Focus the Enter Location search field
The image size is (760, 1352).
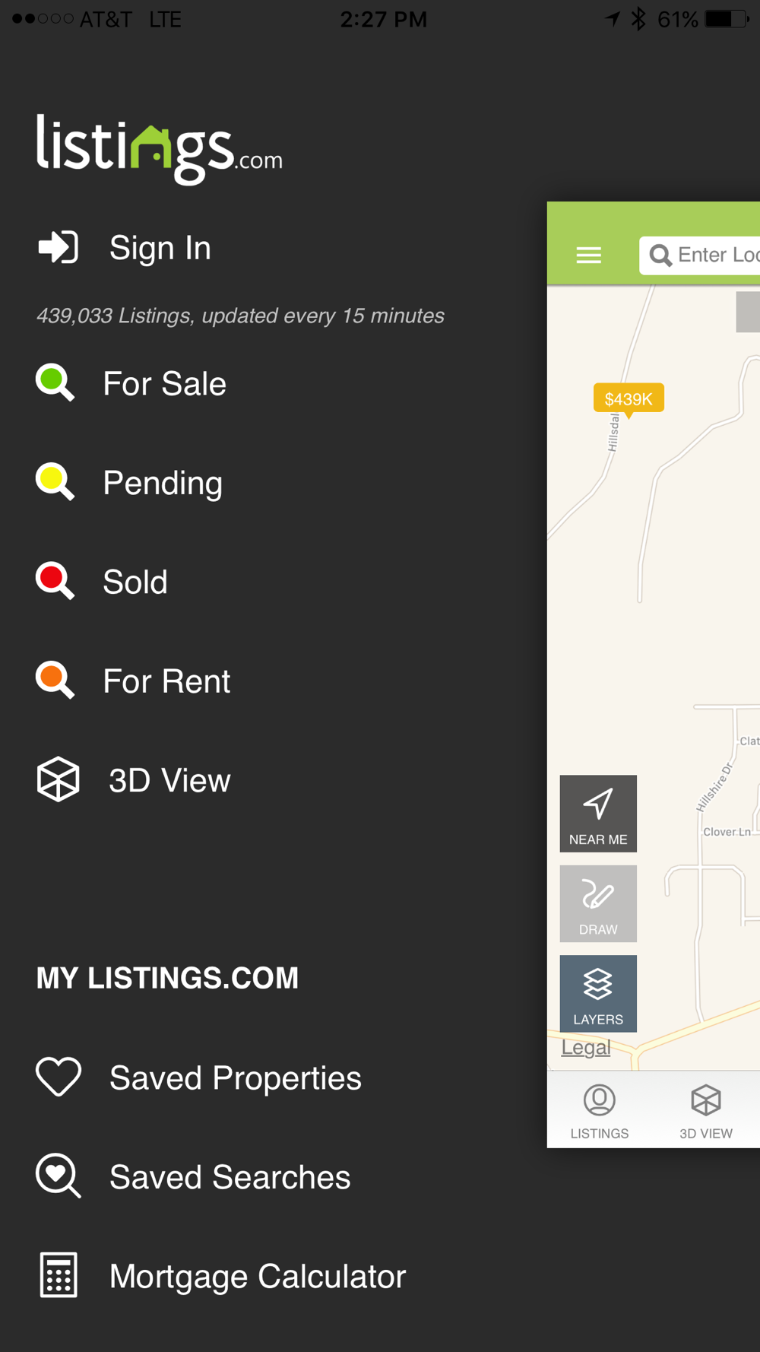(700, 255)
